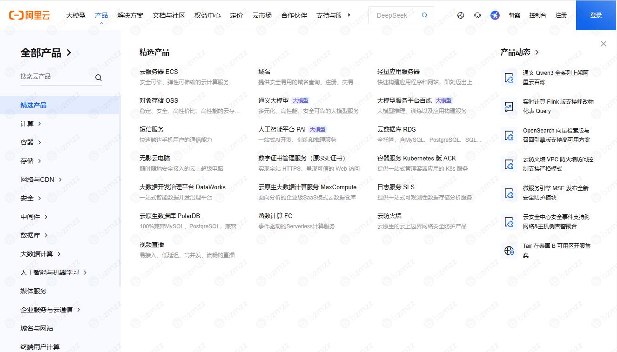Viewport: 617px width, 352px height.
Task: Open 轻量应用服务器 link
Action: coord(399,72)
